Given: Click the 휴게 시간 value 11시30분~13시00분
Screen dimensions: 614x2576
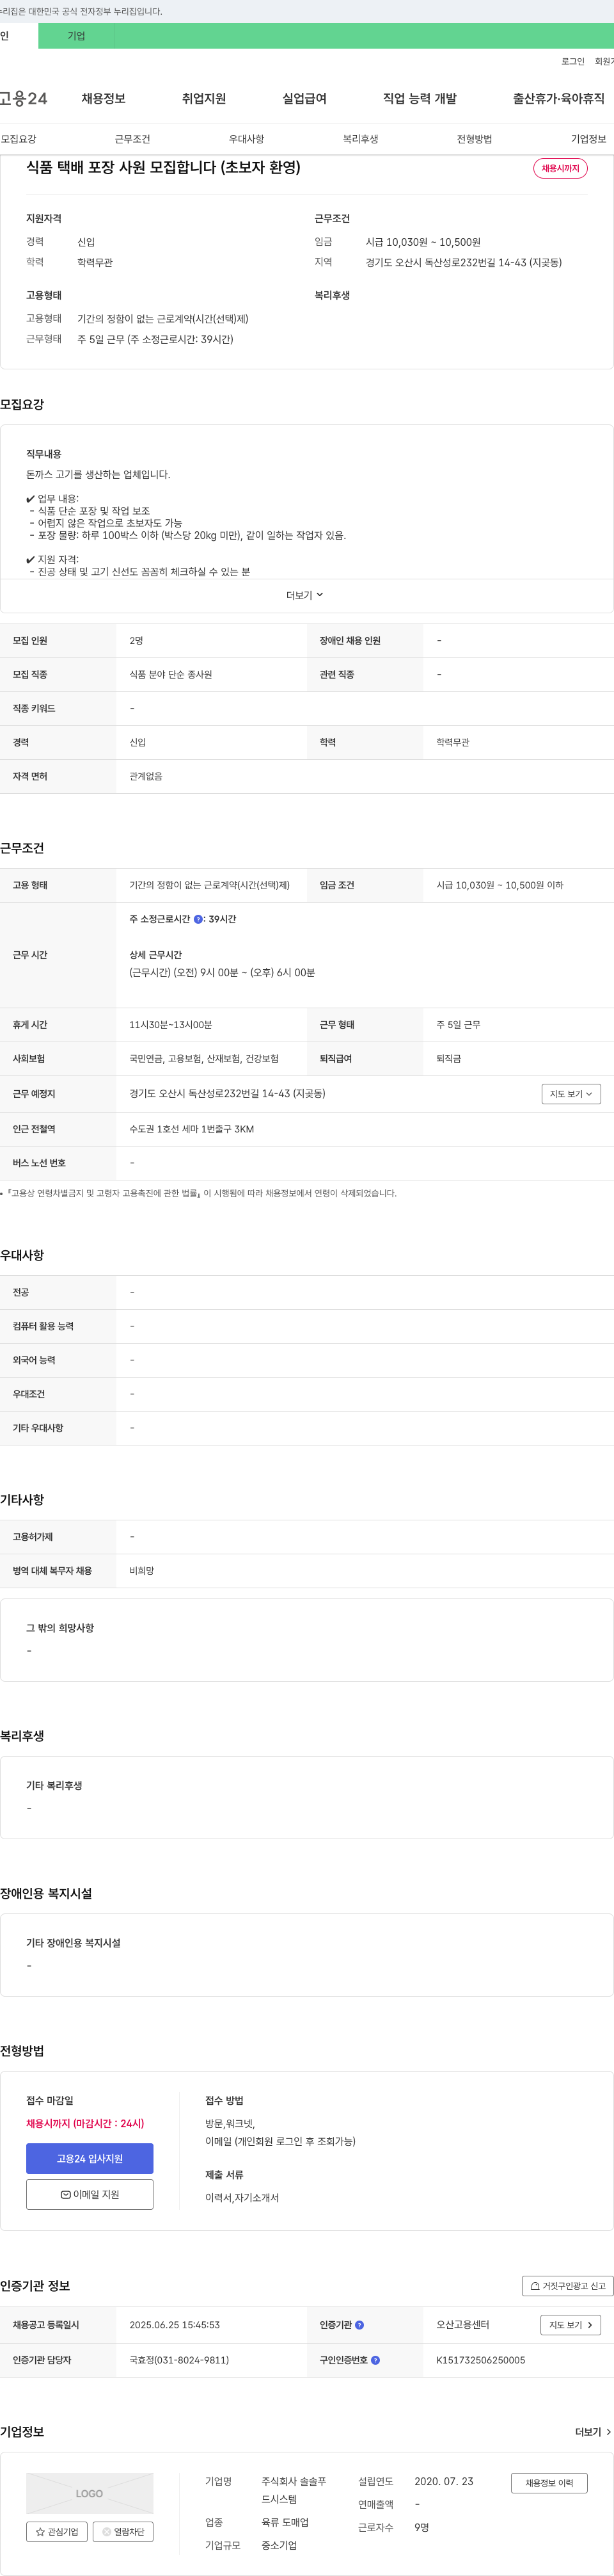Looking at the screenshot, I should pos(171,1025).
